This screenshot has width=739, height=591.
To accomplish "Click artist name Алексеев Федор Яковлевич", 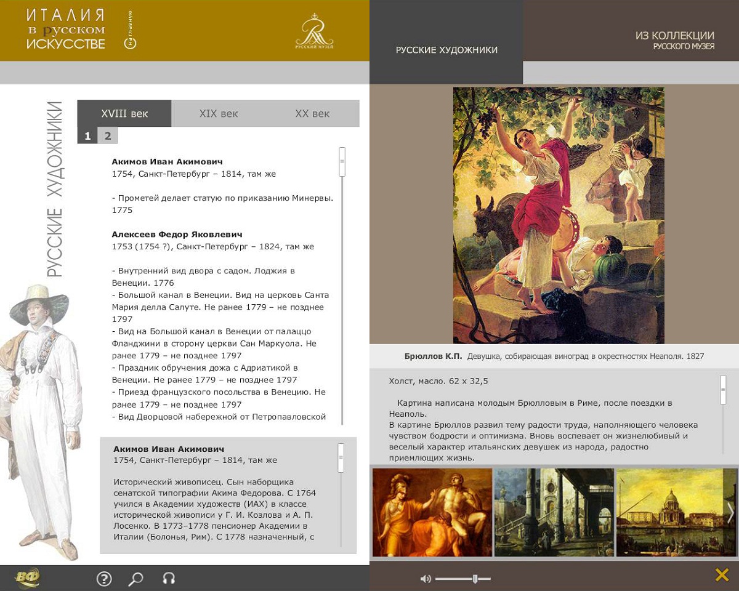I will [x=177, y=235].
